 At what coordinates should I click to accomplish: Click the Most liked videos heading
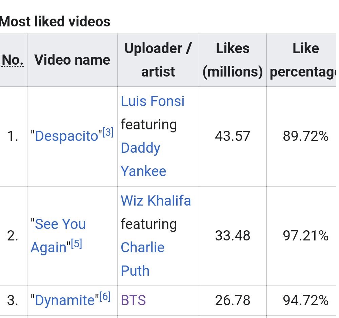point(55,22)
